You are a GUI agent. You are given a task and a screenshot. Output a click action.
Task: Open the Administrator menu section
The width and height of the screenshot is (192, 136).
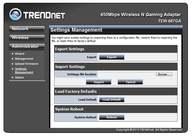pos(27,47)
